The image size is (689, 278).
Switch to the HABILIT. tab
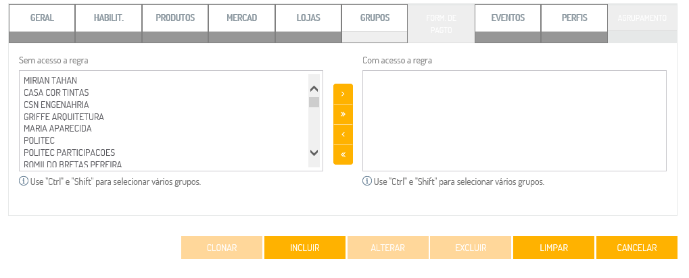click(x=108, y=18)
